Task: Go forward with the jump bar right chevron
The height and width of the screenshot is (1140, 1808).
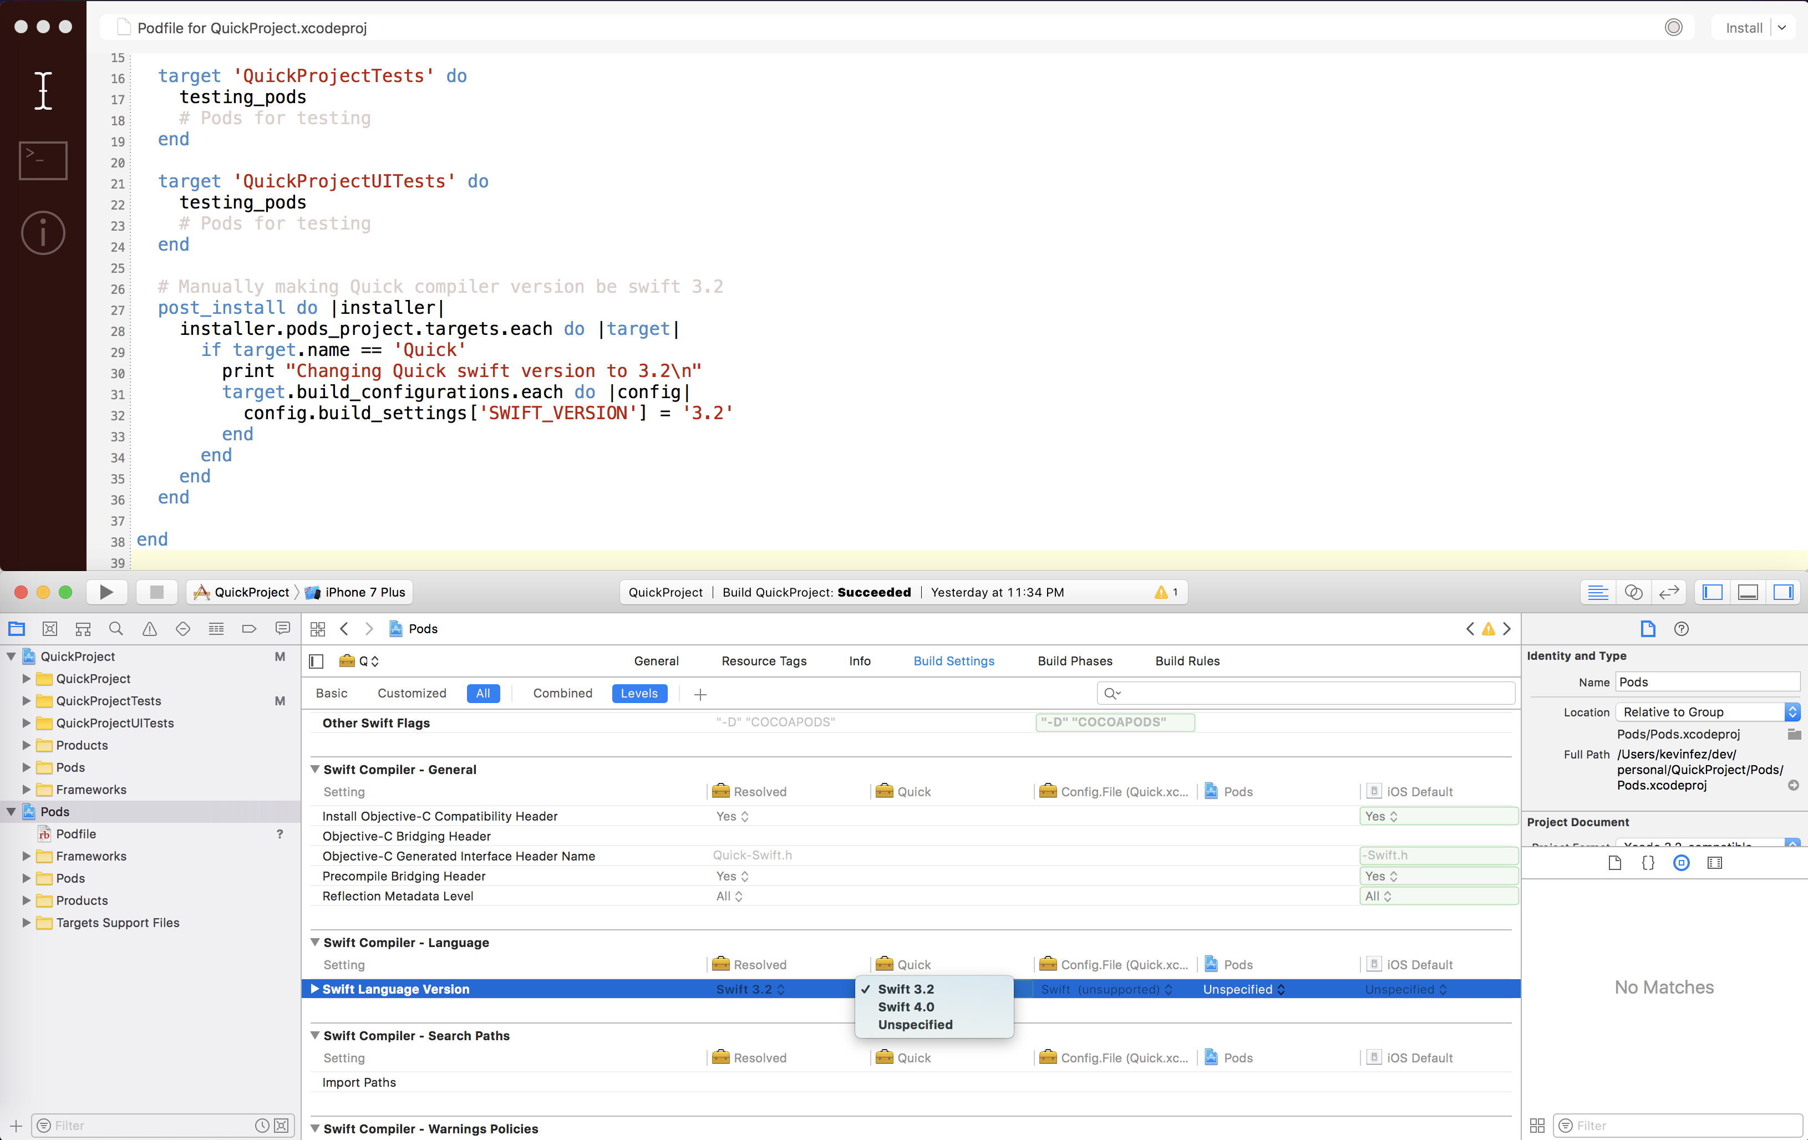Action: coord(369,629)
